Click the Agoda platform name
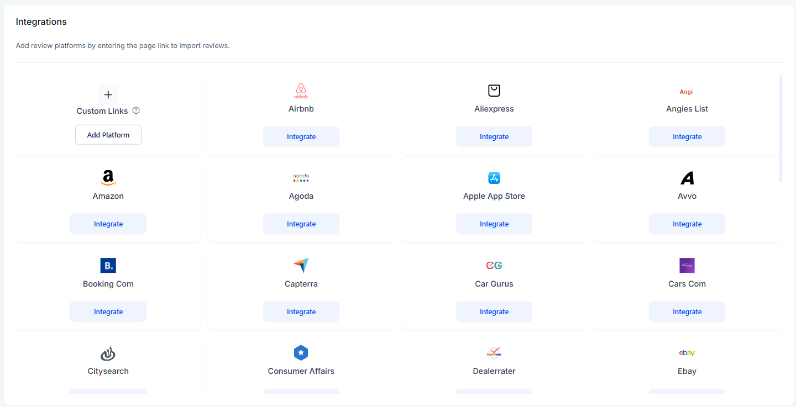 tap(301, 196)
